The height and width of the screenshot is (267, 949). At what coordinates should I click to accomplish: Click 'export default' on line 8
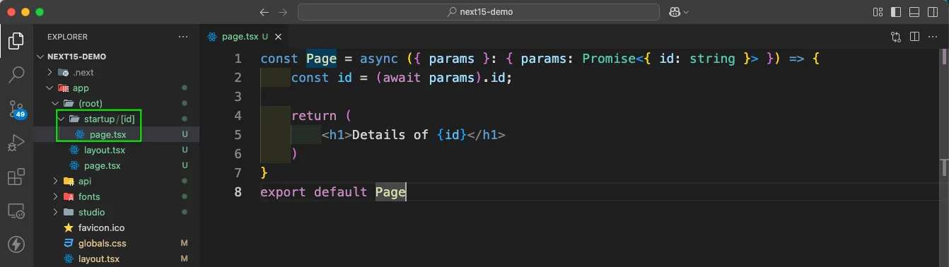click(x=314, y=192)
